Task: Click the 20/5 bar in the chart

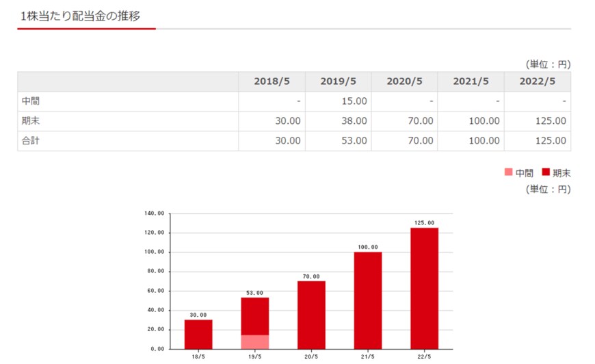Action: pyautogui.click(x=311, y=315)
